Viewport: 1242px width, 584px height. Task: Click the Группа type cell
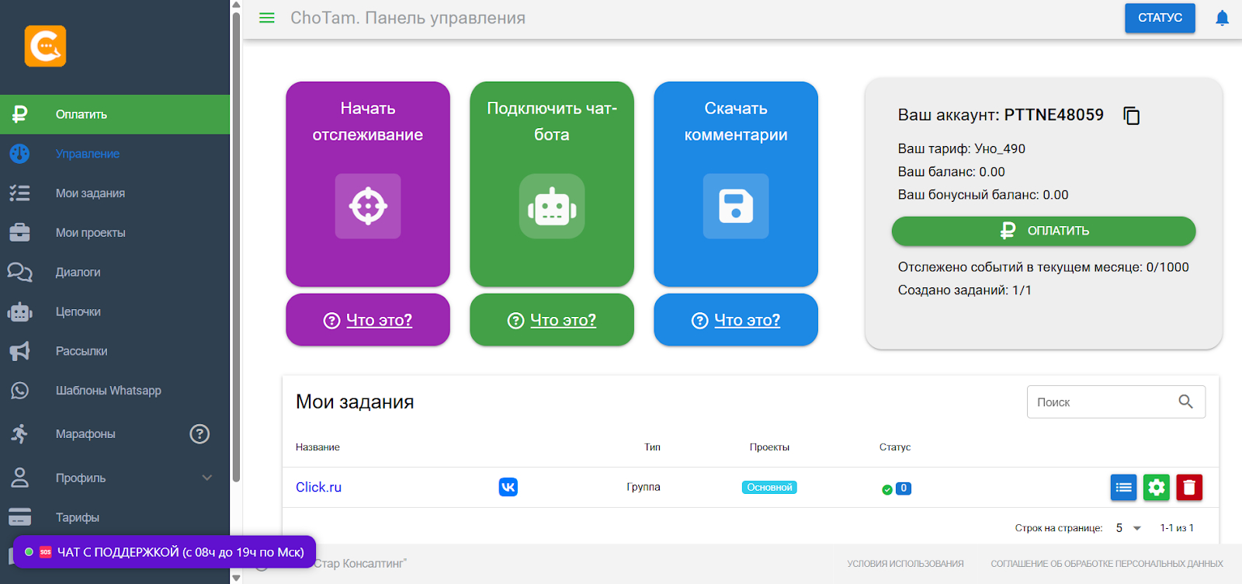(x=644, y=487)
